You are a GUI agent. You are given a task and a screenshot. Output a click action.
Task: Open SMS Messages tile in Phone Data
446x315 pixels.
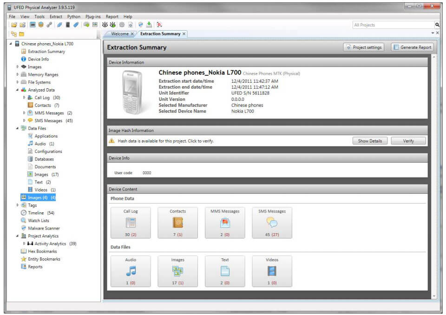coord(272,223)
